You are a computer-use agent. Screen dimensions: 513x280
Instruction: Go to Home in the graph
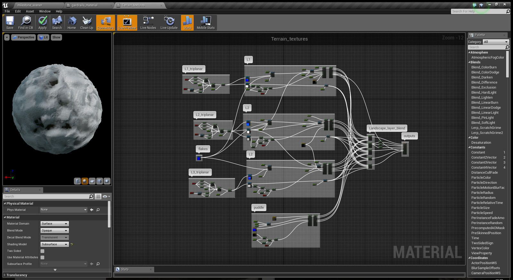point(71,23)
